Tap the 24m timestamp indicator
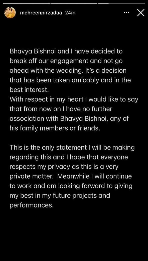The height and width of the screenshot is (261, 148). coord(70,13)
